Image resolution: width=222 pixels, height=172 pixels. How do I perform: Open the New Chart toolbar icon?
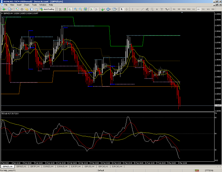click(3, 9)
